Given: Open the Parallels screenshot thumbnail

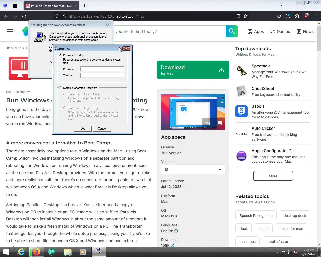Looking at the screenshot, I should (x=193, y=112).
